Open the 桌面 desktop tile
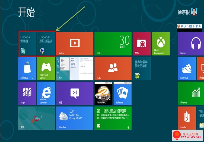The height and width of the screenshot is (142, 204). click(x=37, y=118)
